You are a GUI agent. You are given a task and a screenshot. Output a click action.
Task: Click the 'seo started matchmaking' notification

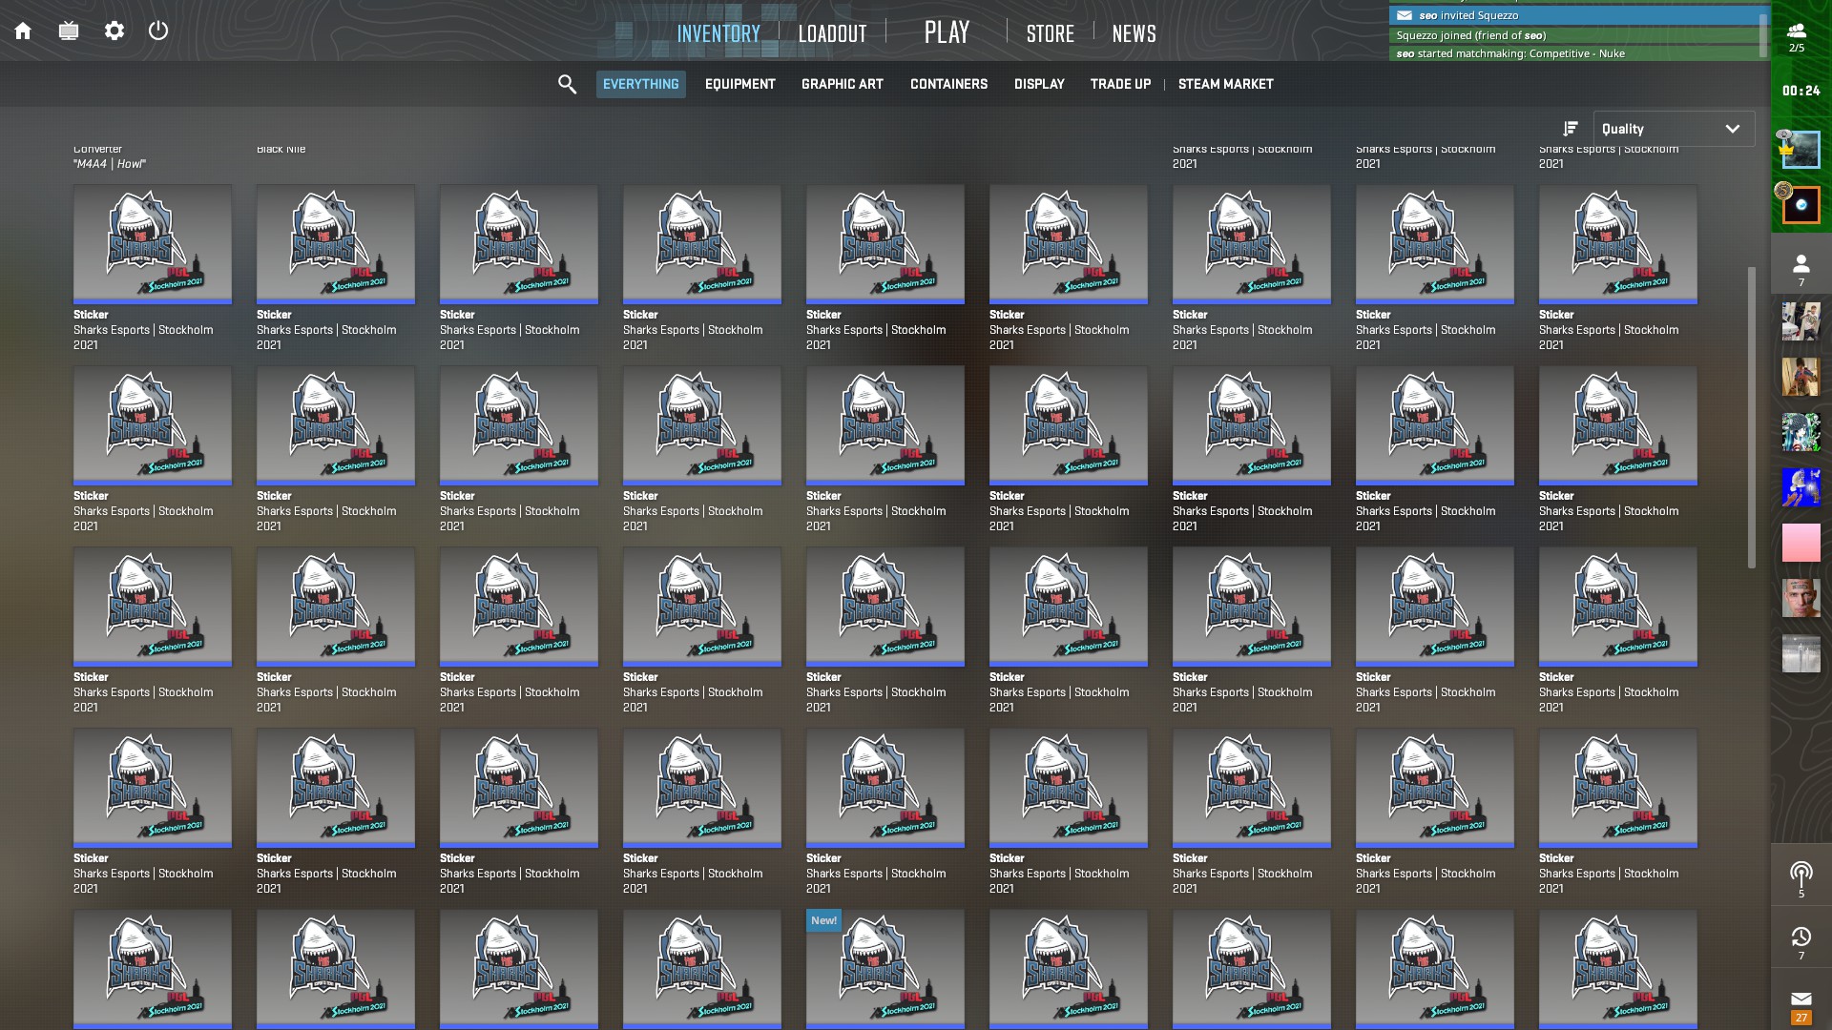tap(1574, 53)
